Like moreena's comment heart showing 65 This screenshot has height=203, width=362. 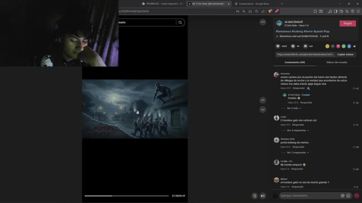pyautogui.click(x=354, y=89)
